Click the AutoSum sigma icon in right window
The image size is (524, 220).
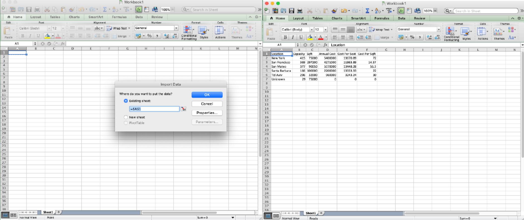tap(367, 11)
